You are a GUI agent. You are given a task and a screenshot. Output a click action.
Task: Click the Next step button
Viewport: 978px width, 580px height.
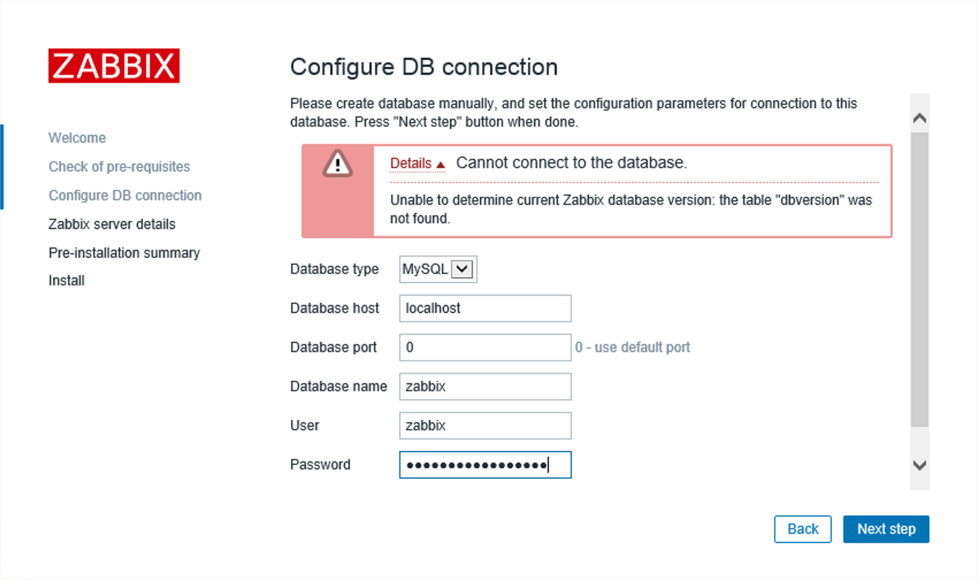[x=886, y=529]
